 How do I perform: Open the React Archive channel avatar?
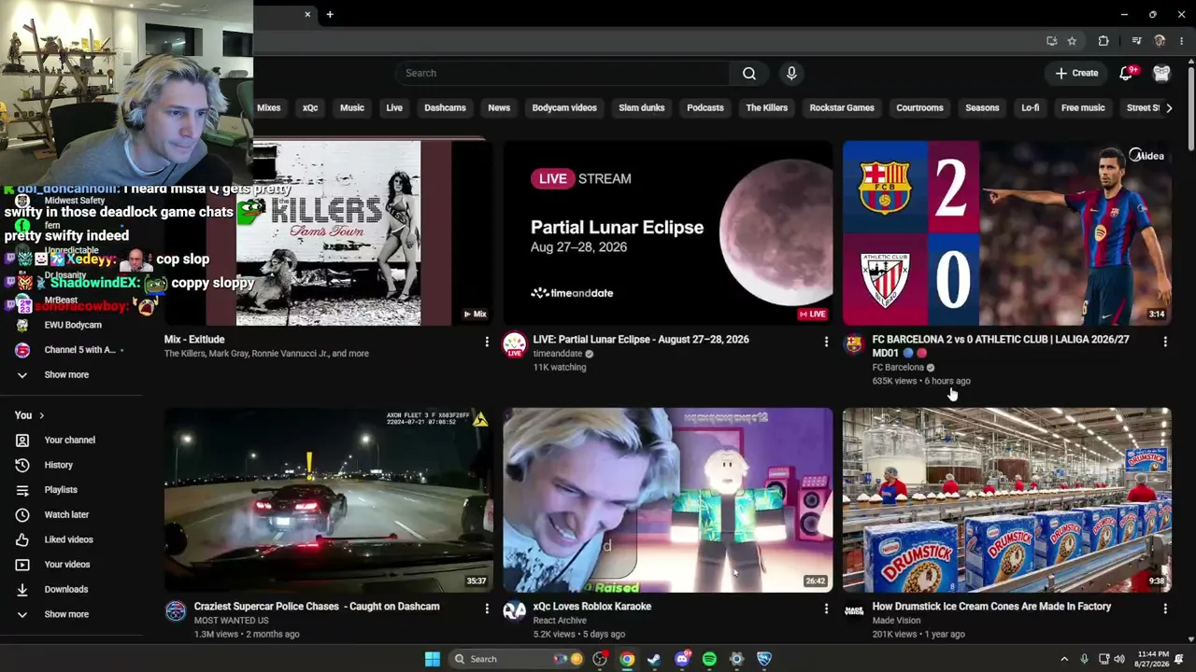(514, 611)
